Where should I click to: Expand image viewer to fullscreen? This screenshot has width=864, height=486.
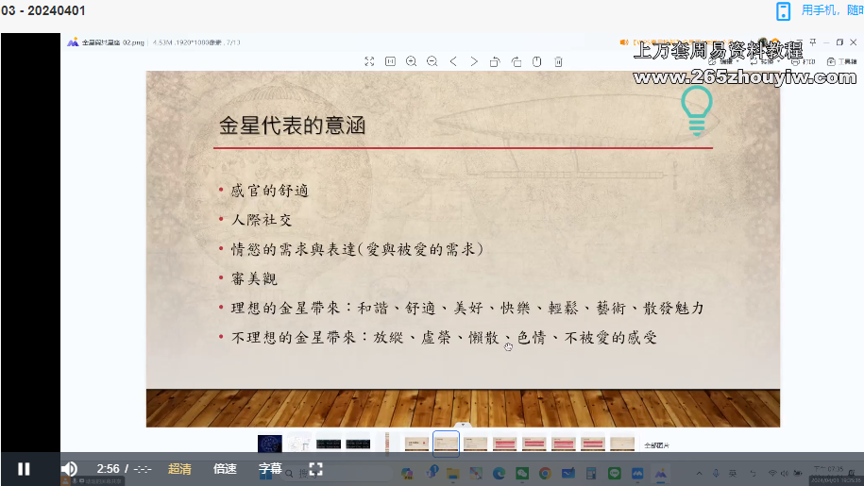coord(369,61)
